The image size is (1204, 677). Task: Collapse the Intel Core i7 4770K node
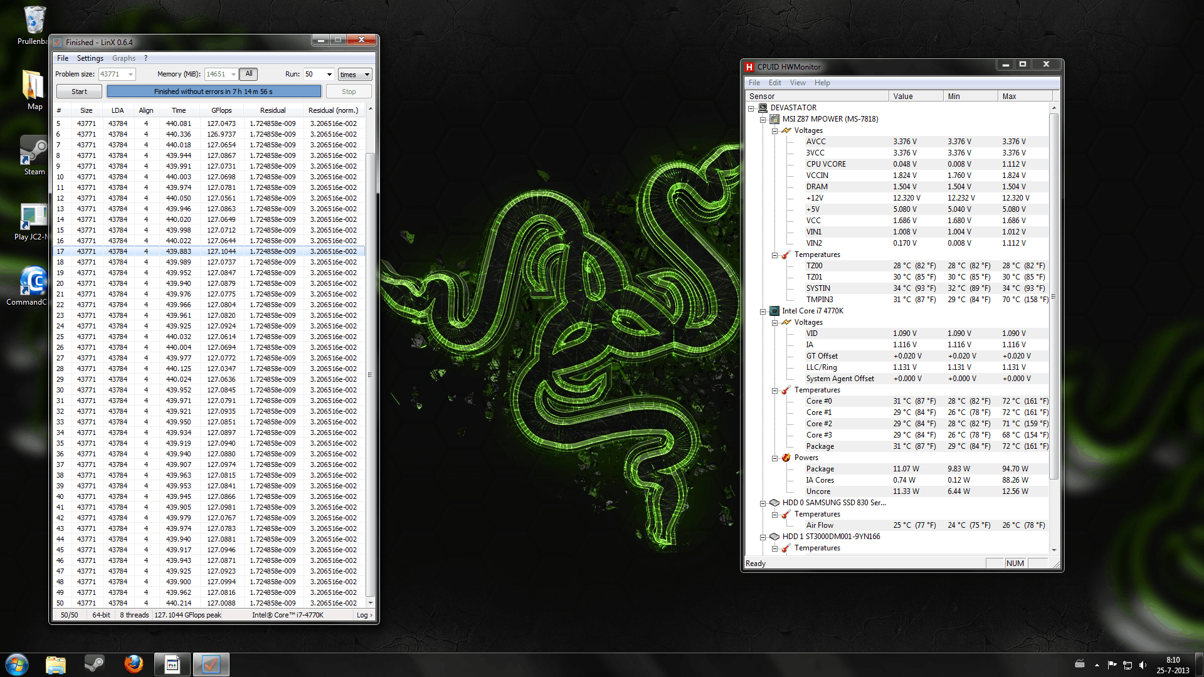point(763,311)
